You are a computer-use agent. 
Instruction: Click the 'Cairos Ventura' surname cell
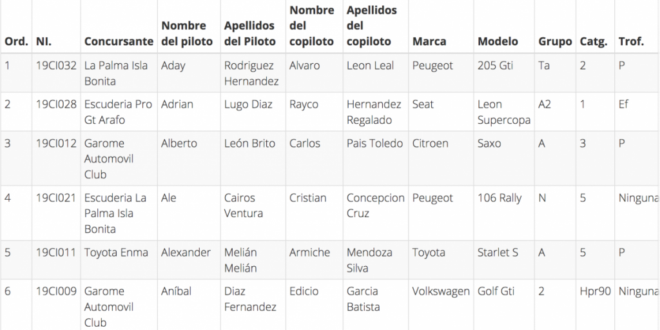tap(244, 206)
